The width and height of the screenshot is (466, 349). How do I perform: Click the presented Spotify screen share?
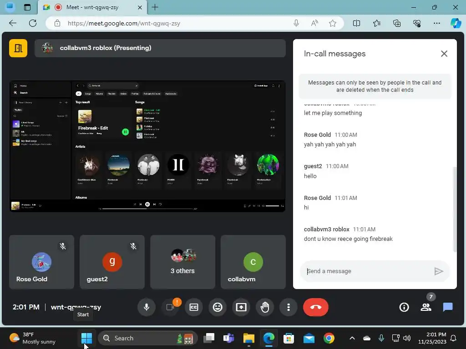pyautogui.click(x=147, y=146)
